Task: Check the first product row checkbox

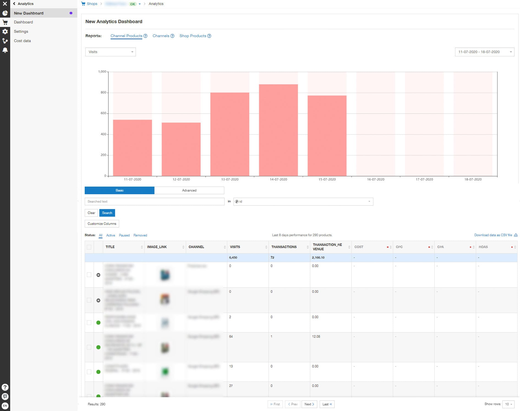Action: click(x=89, y=275)
